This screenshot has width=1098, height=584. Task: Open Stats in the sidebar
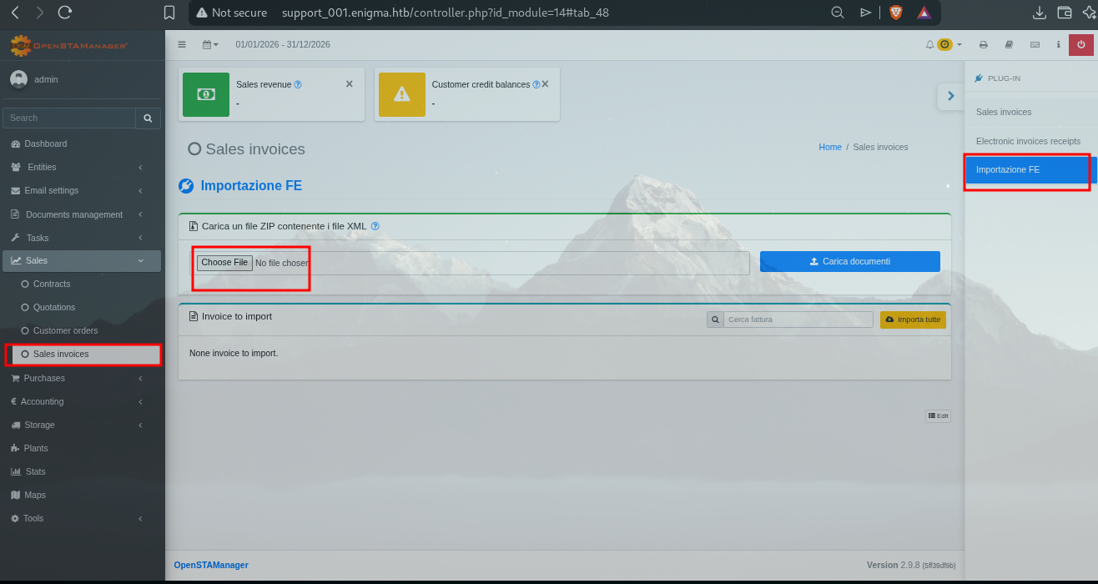(82, 471)
